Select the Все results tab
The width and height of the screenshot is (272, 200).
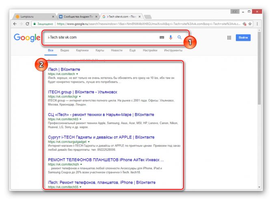pyautogui.click(x=50, y=50)
